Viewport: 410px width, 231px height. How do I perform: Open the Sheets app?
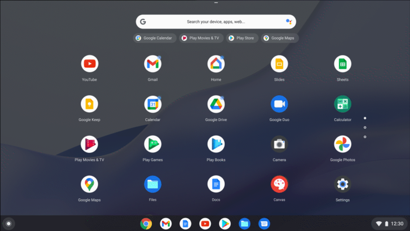point(343,64)
